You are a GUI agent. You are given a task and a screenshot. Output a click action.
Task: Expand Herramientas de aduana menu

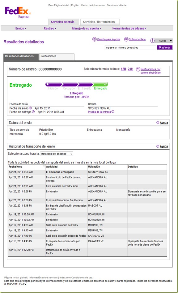tap(129, 28)
